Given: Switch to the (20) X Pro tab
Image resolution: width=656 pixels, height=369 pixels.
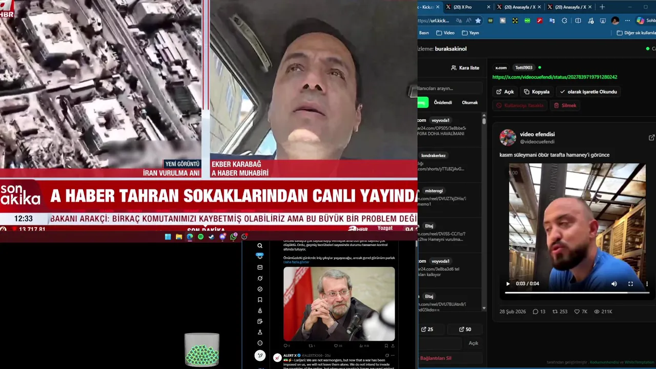Looking at the screenshot, I should [467, 7].
